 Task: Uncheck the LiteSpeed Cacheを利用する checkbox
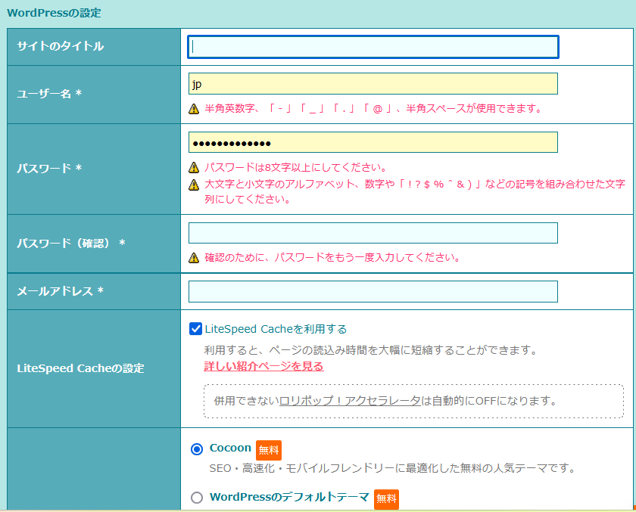click(x=196, y=329)
